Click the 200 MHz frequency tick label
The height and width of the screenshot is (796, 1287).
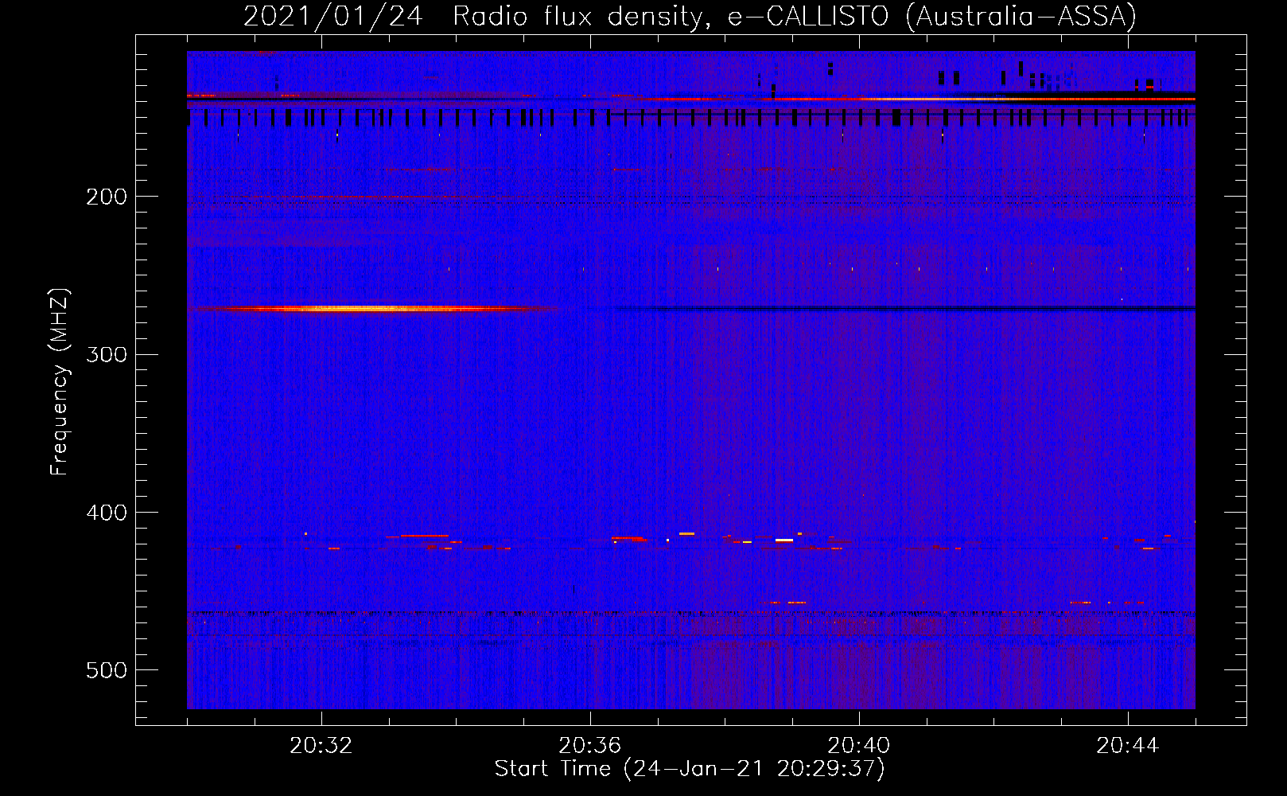(x=107, y=197)
